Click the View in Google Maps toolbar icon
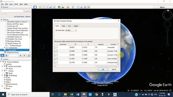Screen dimensions: 173x97 pos(89,7)
